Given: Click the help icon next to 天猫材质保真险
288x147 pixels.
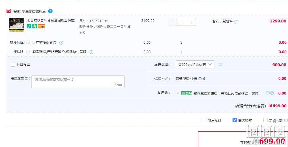Looking at the screenshot, I should 61,43.
